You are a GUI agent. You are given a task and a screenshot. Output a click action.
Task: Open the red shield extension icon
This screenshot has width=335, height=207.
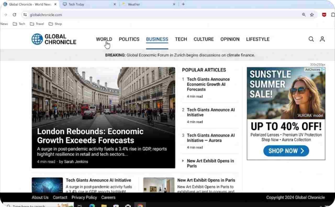click(324, 14)
